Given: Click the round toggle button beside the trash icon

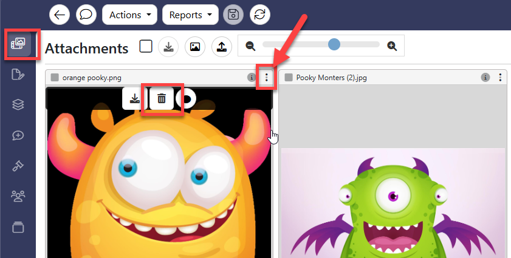Looking at the screenshot, I should pyautogui.click(x=186, y=98).
